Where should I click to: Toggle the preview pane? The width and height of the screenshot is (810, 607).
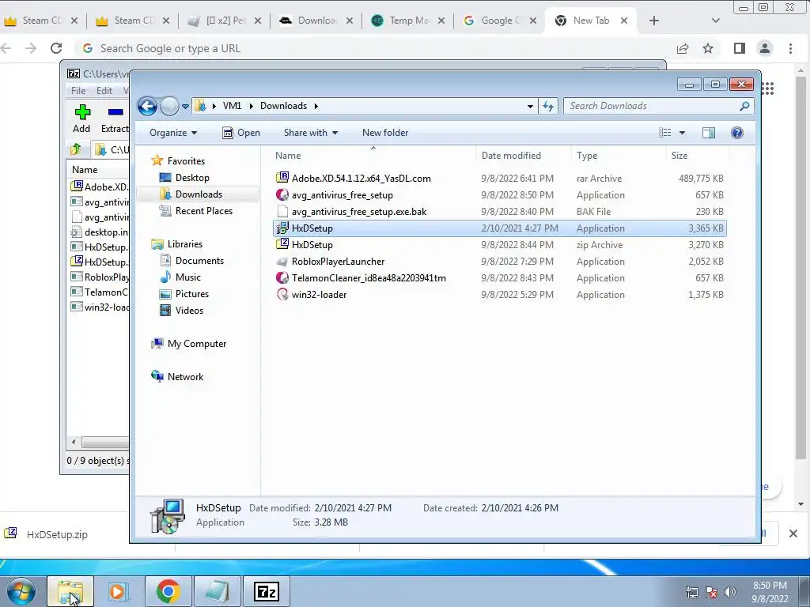pyautogui.click(x=708, y=133)
